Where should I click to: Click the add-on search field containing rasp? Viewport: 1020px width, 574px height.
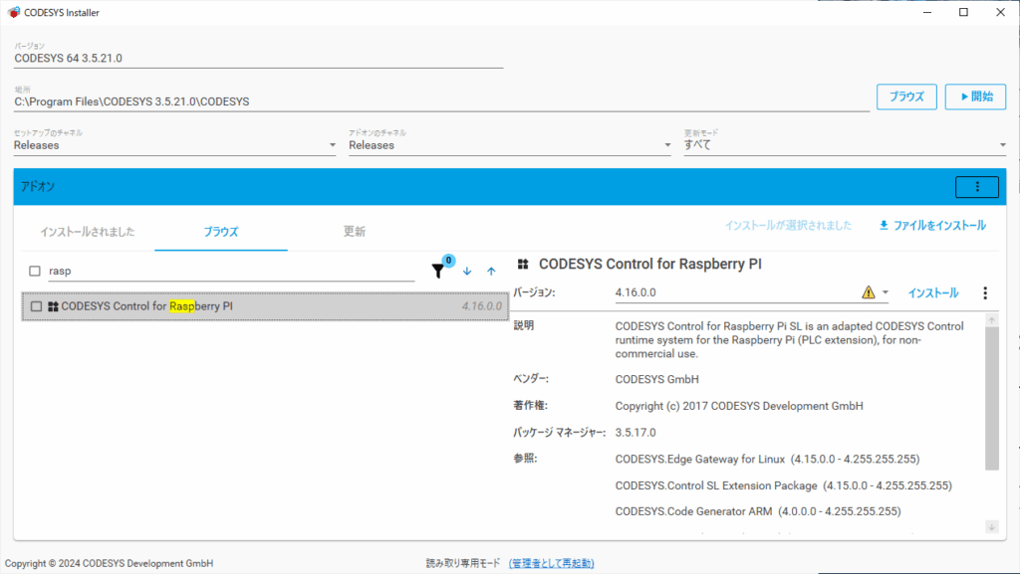231,272
